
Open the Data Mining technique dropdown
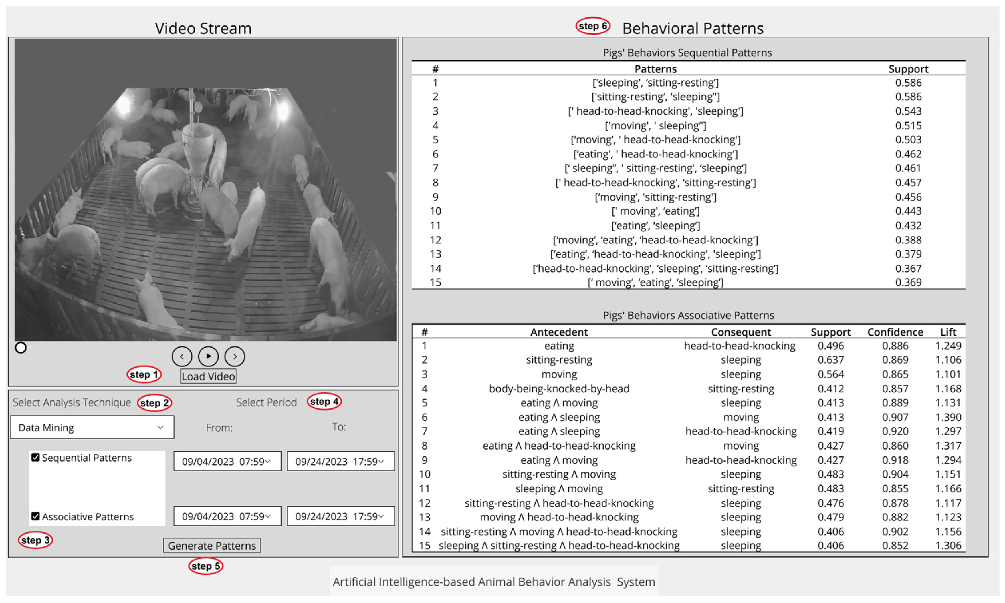92,427
